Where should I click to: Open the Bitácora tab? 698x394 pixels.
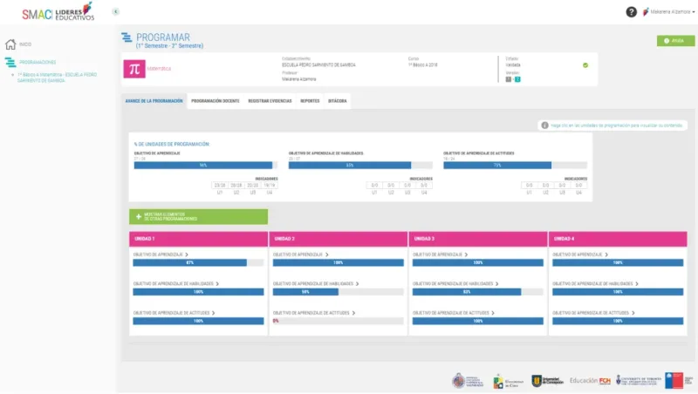point(338,101)
